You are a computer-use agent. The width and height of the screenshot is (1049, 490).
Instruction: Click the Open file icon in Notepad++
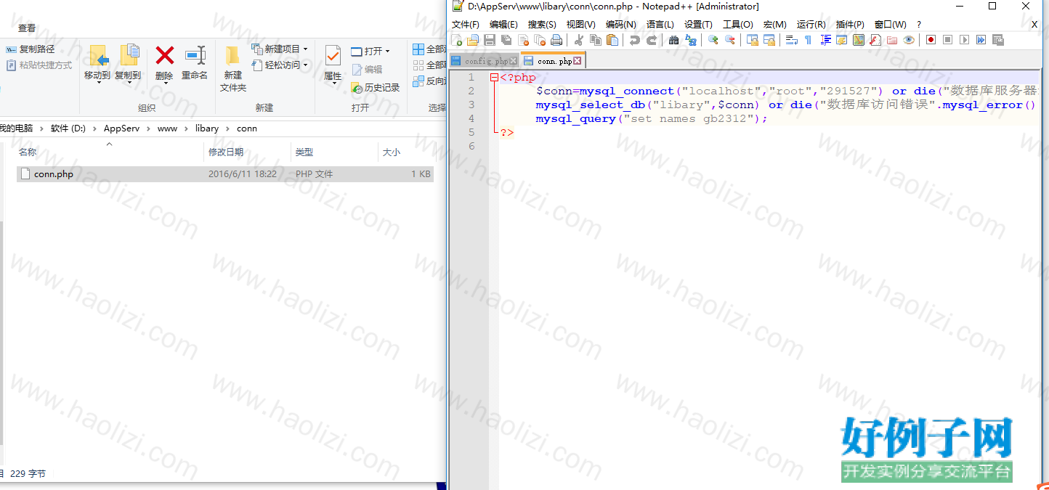click(473, 40)
